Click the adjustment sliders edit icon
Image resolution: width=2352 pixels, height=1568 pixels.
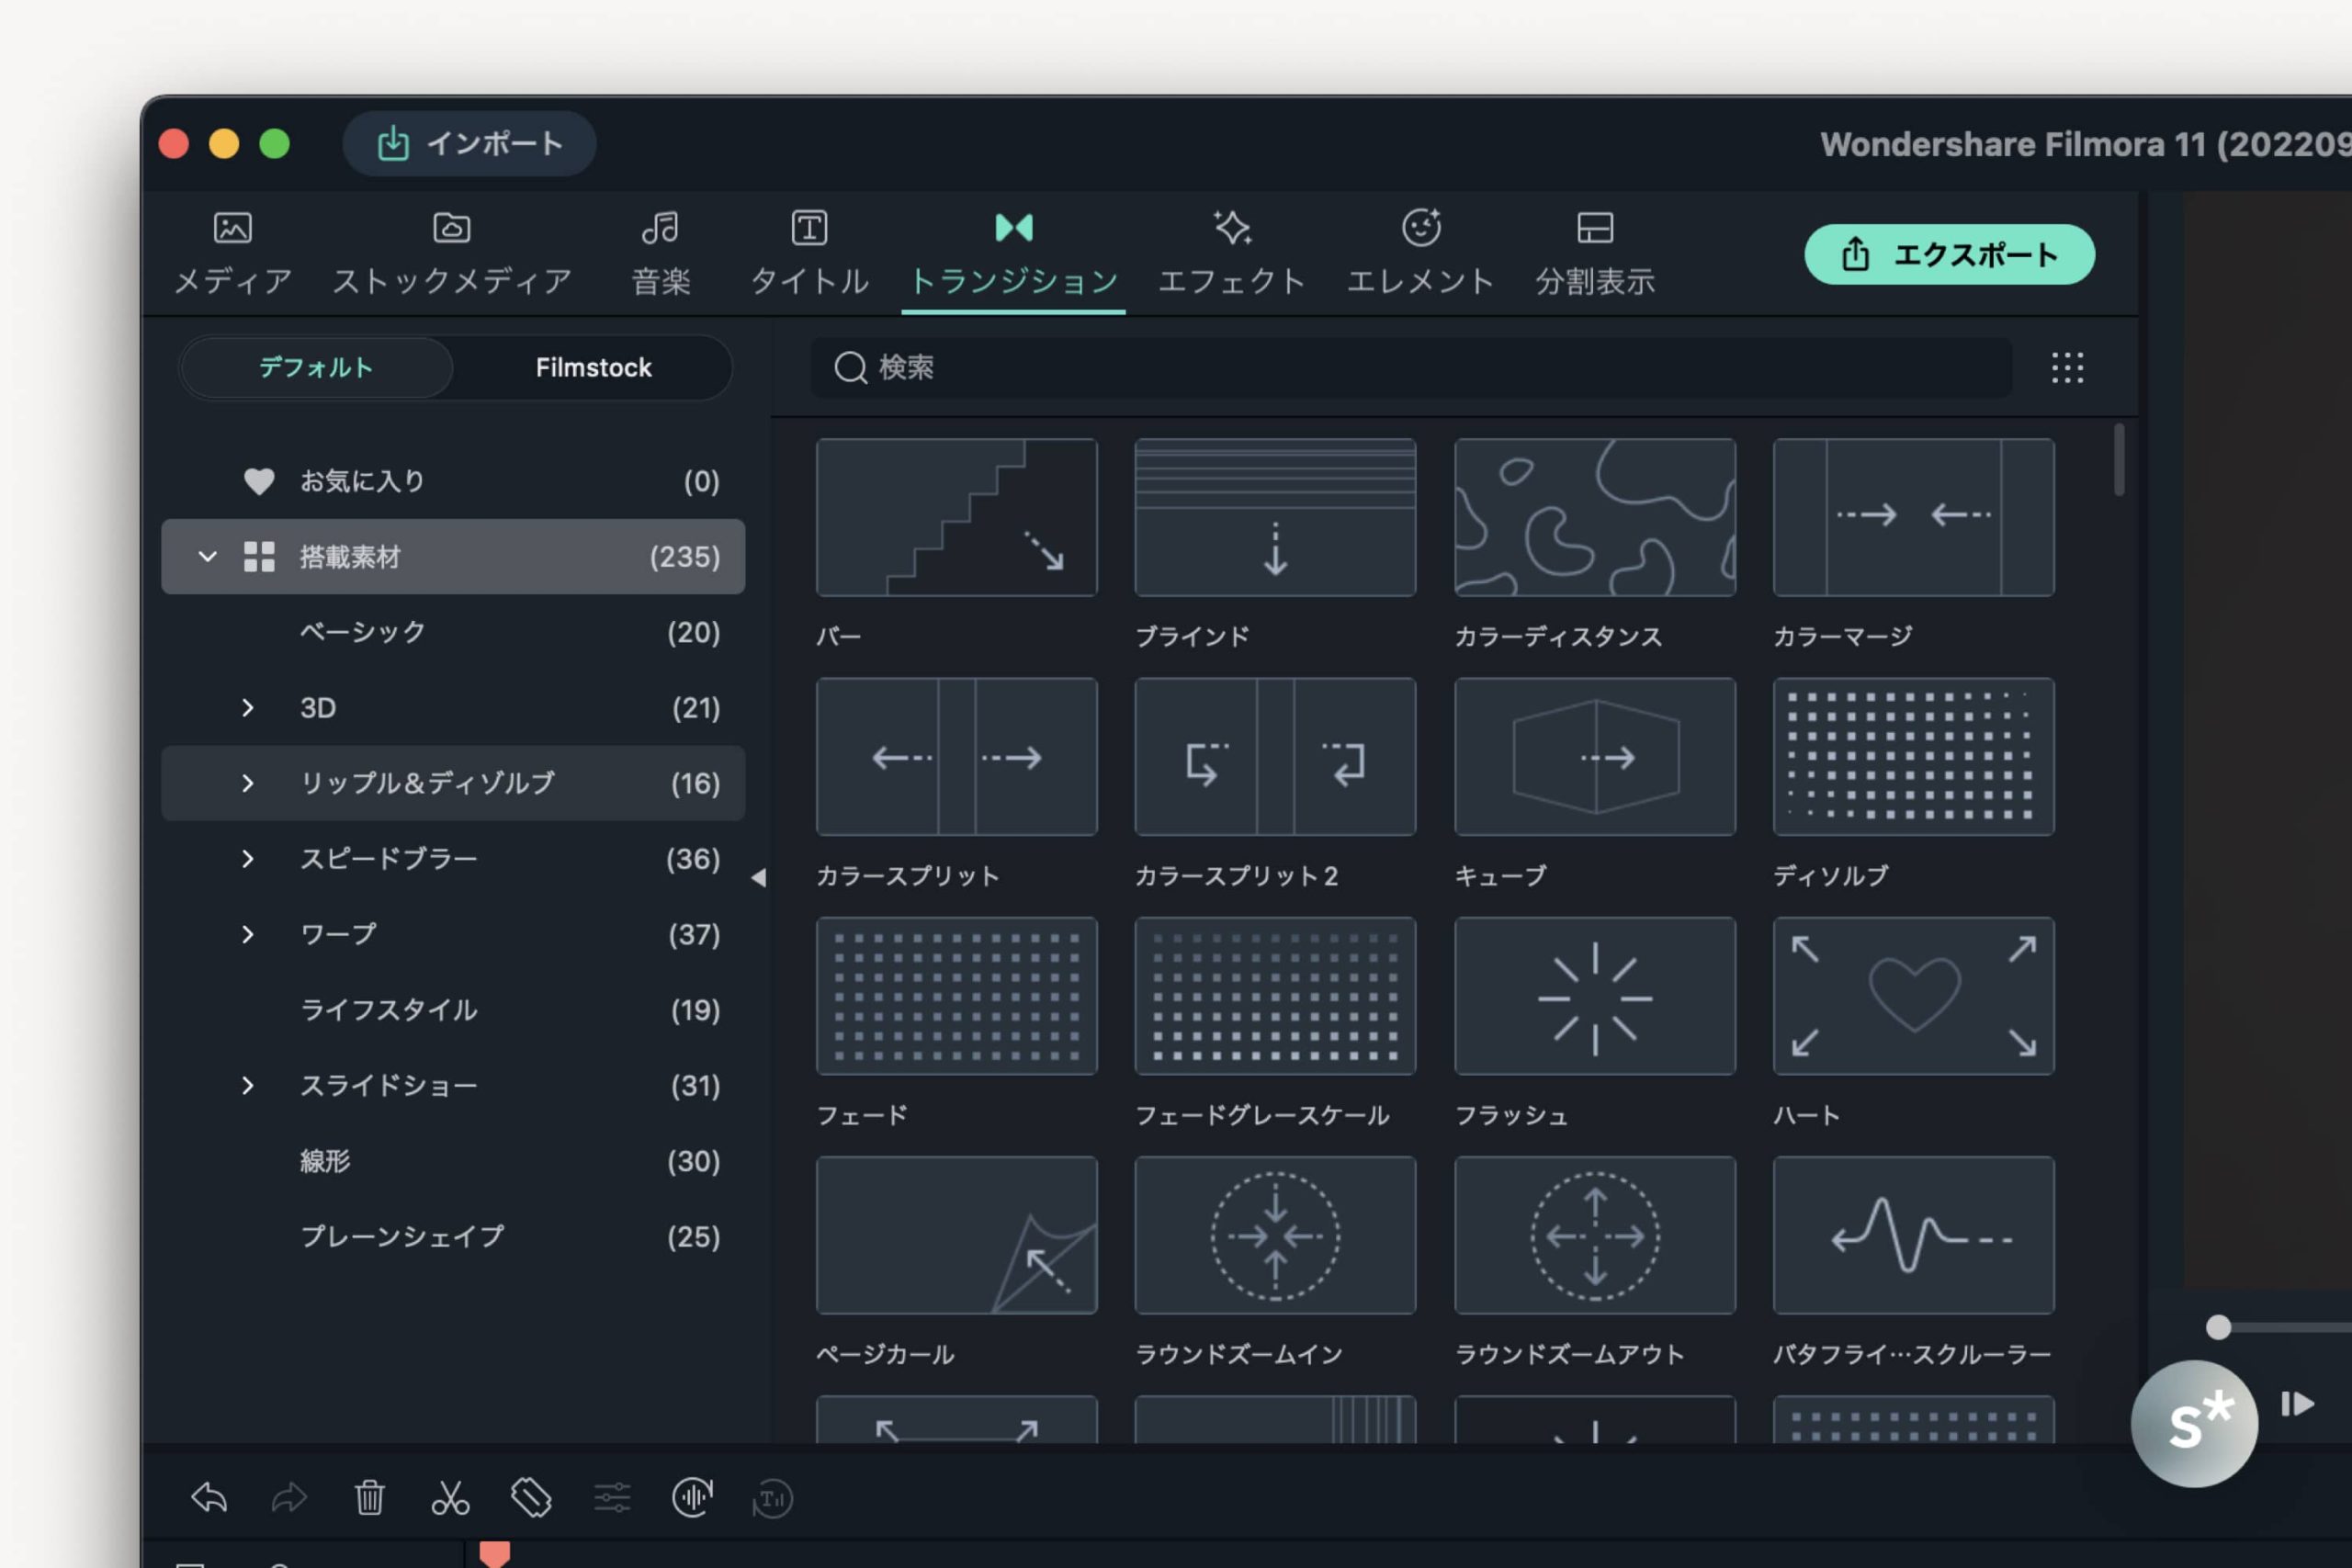pos(612,1497)
